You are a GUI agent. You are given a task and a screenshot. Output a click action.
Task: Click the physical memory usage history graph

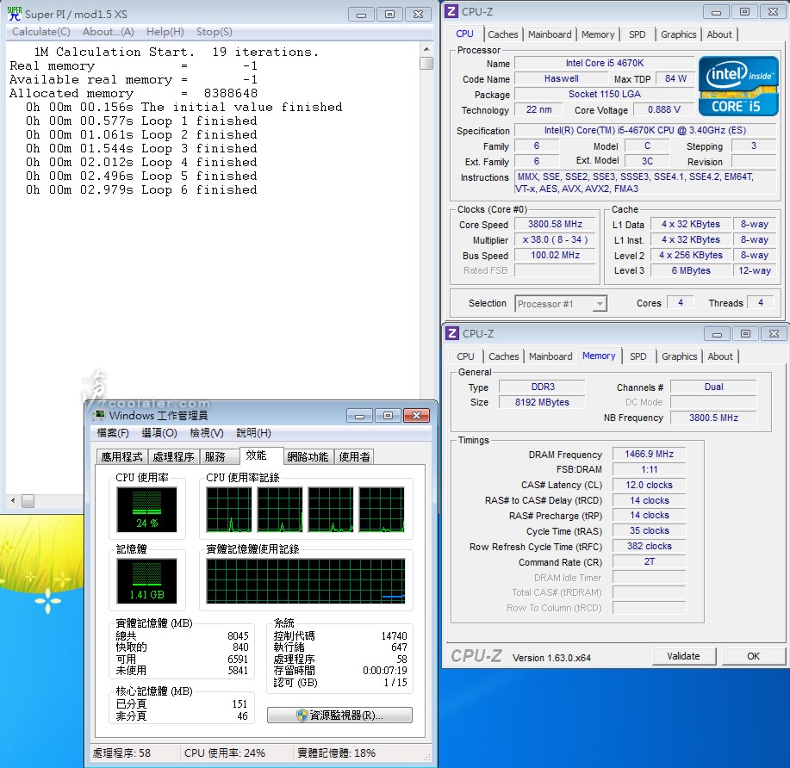tap(306, 580)
